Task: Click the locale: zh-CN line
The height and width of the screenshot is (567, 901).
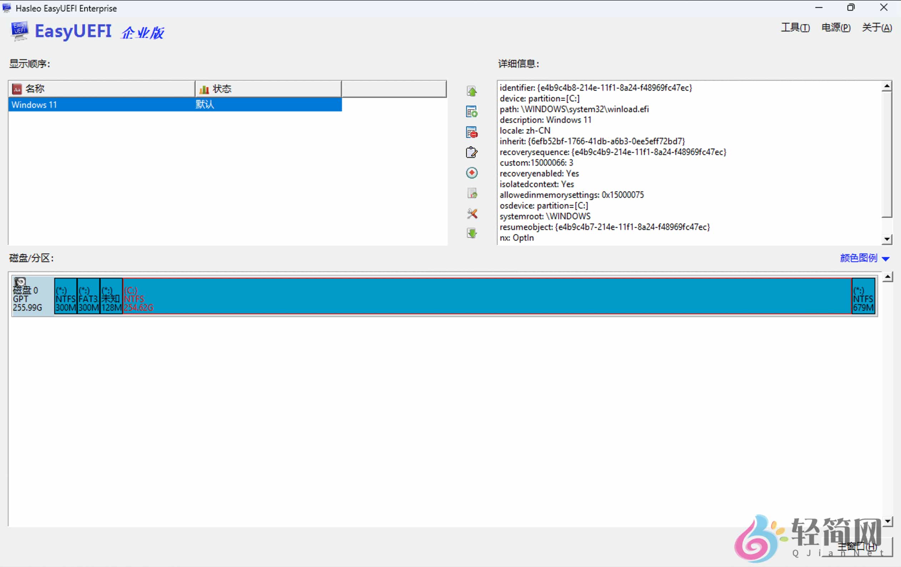Action: pos(525,131)
